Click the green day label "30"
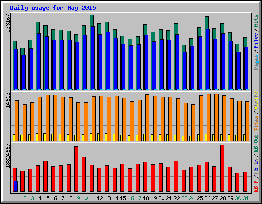This screenshot has height=204, width=262. coord(238,198)
